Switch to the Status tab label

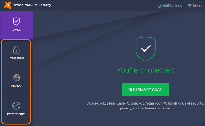click(16, 30)
